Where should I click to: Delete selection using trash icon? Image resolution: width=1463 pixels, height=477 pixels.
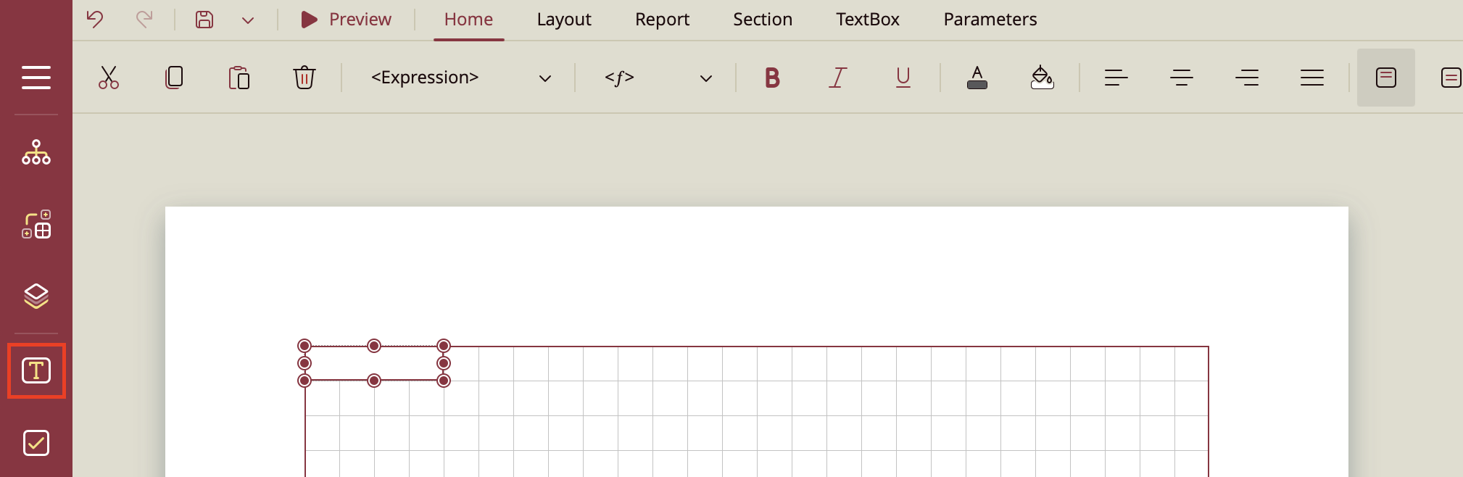[304, 78]
